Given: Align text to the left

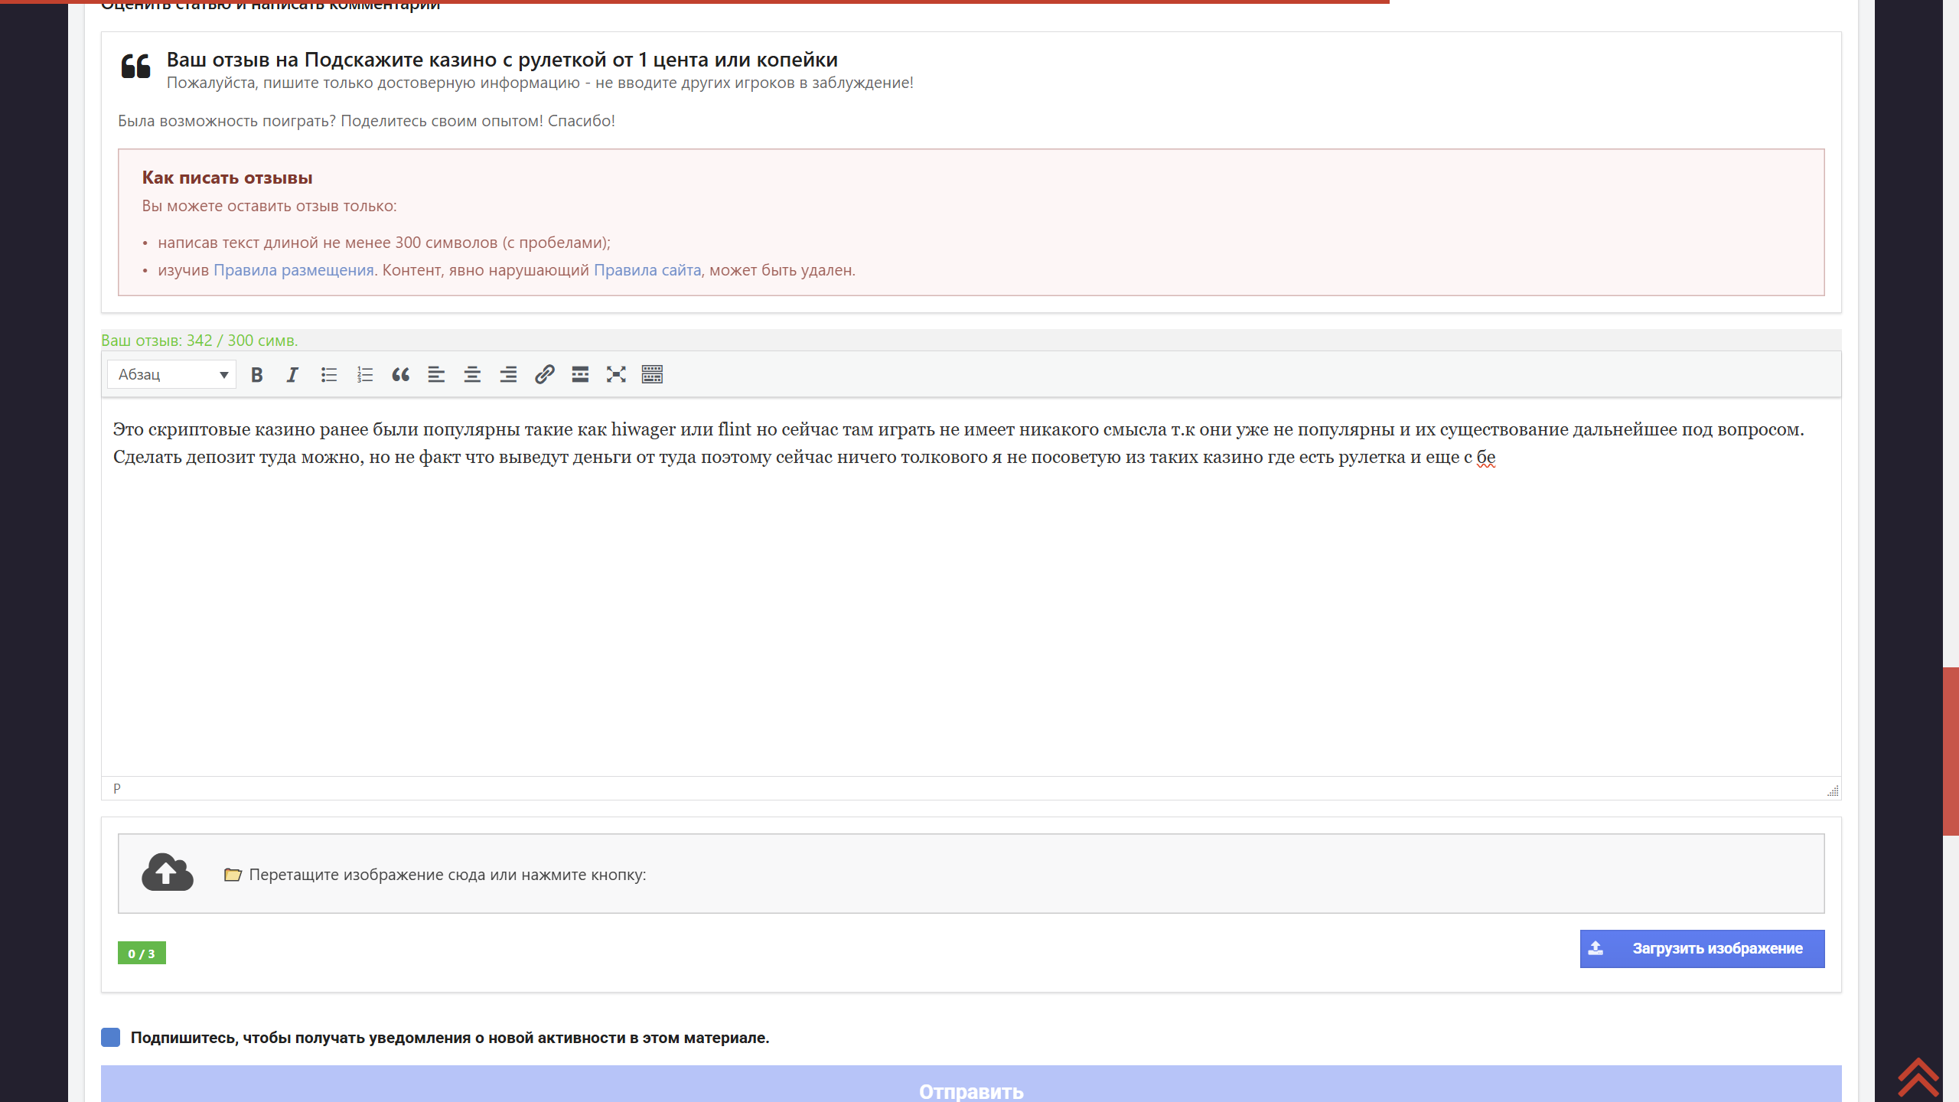Looking at the screenshot, I should (436, 374).
